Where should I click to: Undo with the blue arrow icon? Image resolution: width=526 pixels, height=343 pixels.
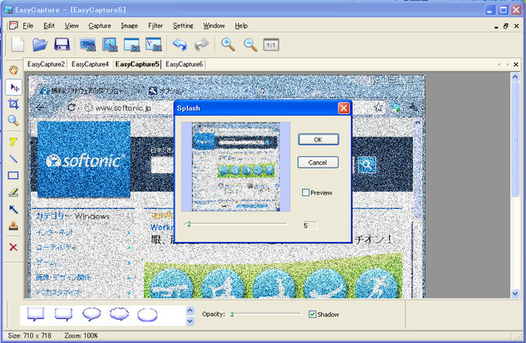(179, 45)
